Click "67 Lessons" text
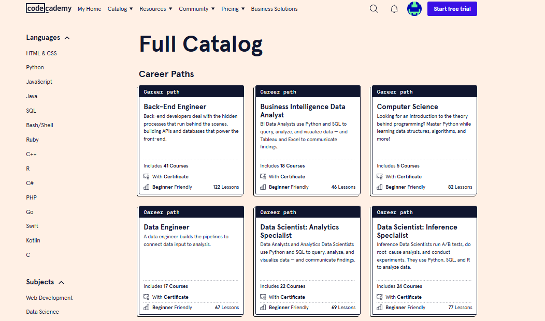The height and width of the screenshot is (321, 545). pyautogui.click(x=227, y=307)
